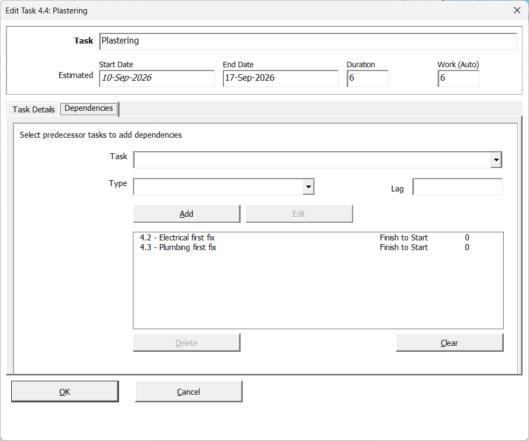Click the End Date field
Screen dimensions: 529x441
pos(280,78)
